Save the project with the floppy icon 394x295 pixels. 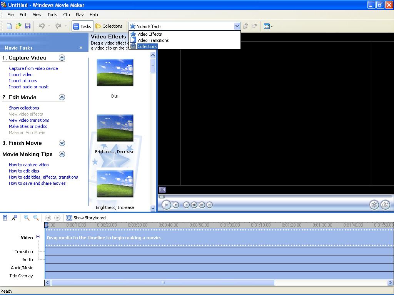28,26
